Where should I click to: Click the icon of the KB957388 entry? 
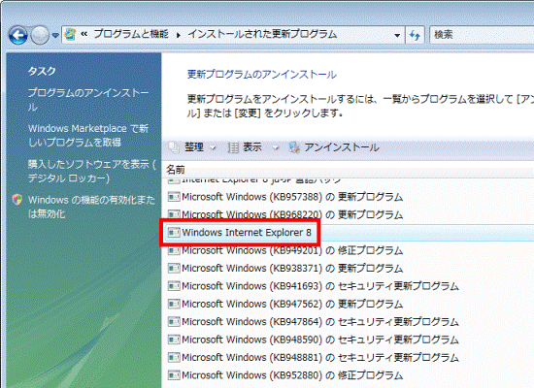(x=174, y=197)
